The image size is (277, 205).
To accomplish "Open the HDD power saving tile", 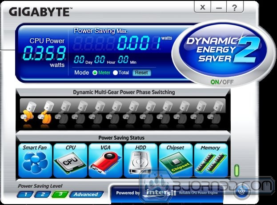I will tap(141, 161).
